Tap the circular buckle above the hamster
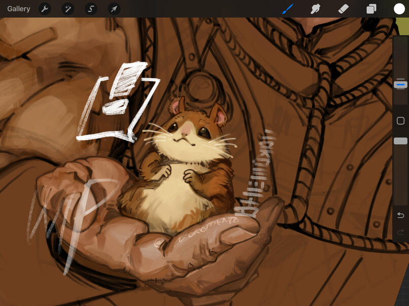This screenshot has width=409, height=306. coord(201,85)
